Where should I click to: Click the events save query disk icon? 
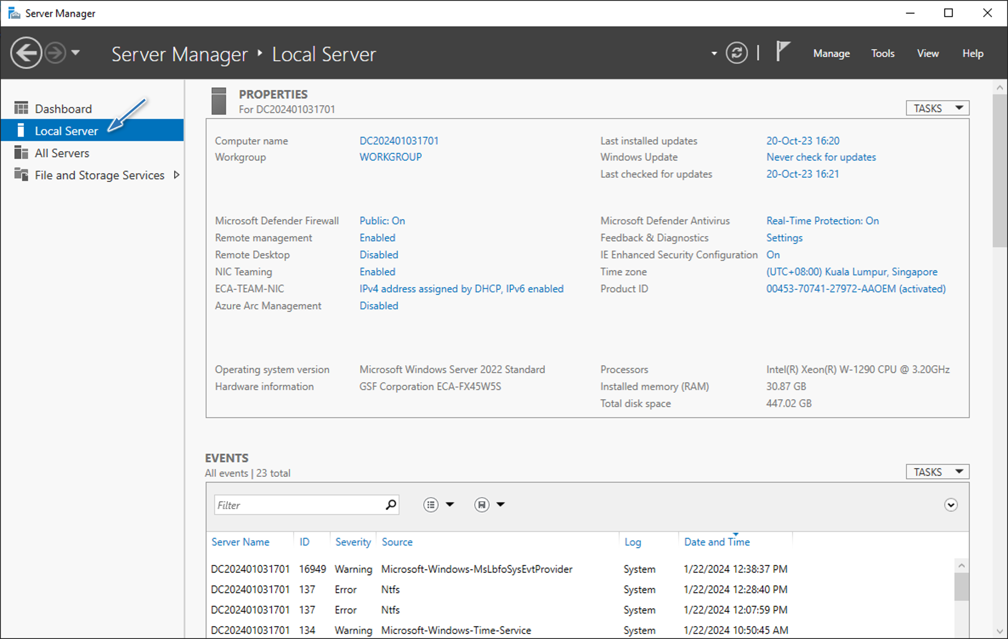[481, 504]
